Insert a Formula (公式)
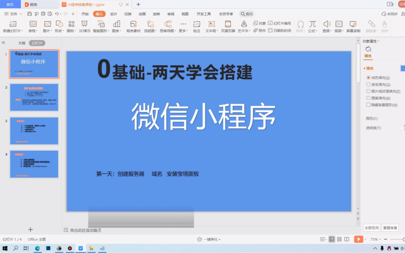 [x=312, y=26]
